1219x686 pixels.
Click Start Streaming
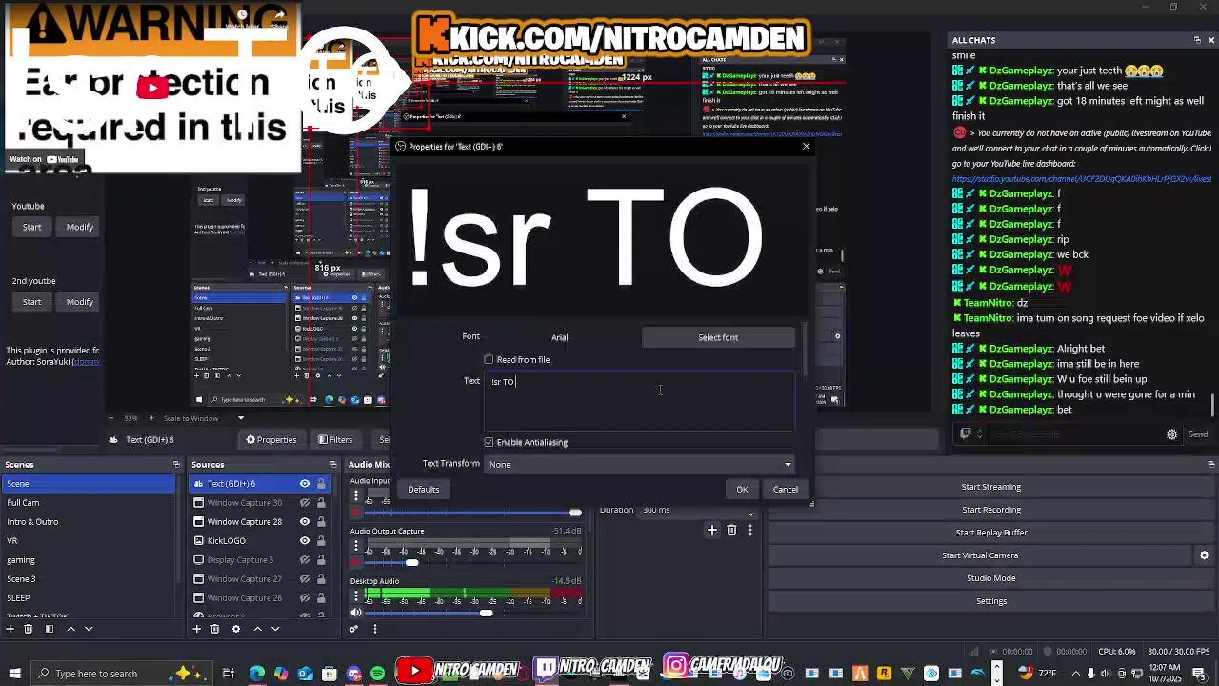[990, 487]
